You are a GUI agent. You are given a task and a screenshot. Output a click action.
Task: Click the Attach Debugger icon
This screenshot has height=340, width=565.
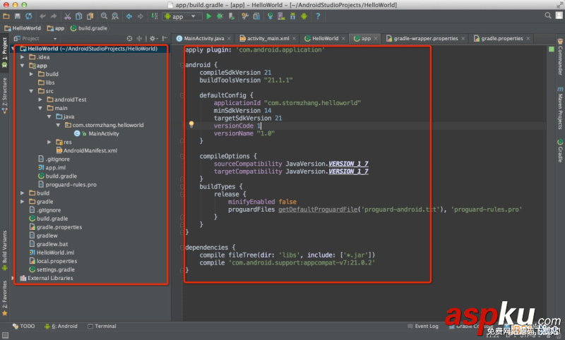point(232,16)
